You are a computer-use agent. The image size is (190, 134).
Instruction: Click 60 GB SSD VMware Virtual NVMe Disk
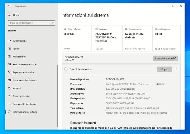(x=125, y=94)
